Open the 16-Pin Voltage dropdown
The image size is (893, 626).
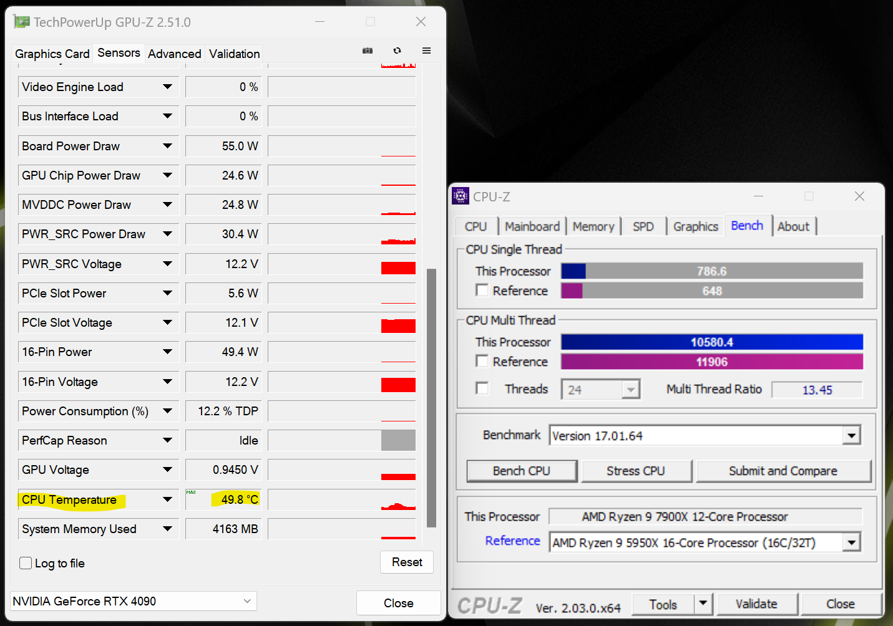click(x=167, y=382)
